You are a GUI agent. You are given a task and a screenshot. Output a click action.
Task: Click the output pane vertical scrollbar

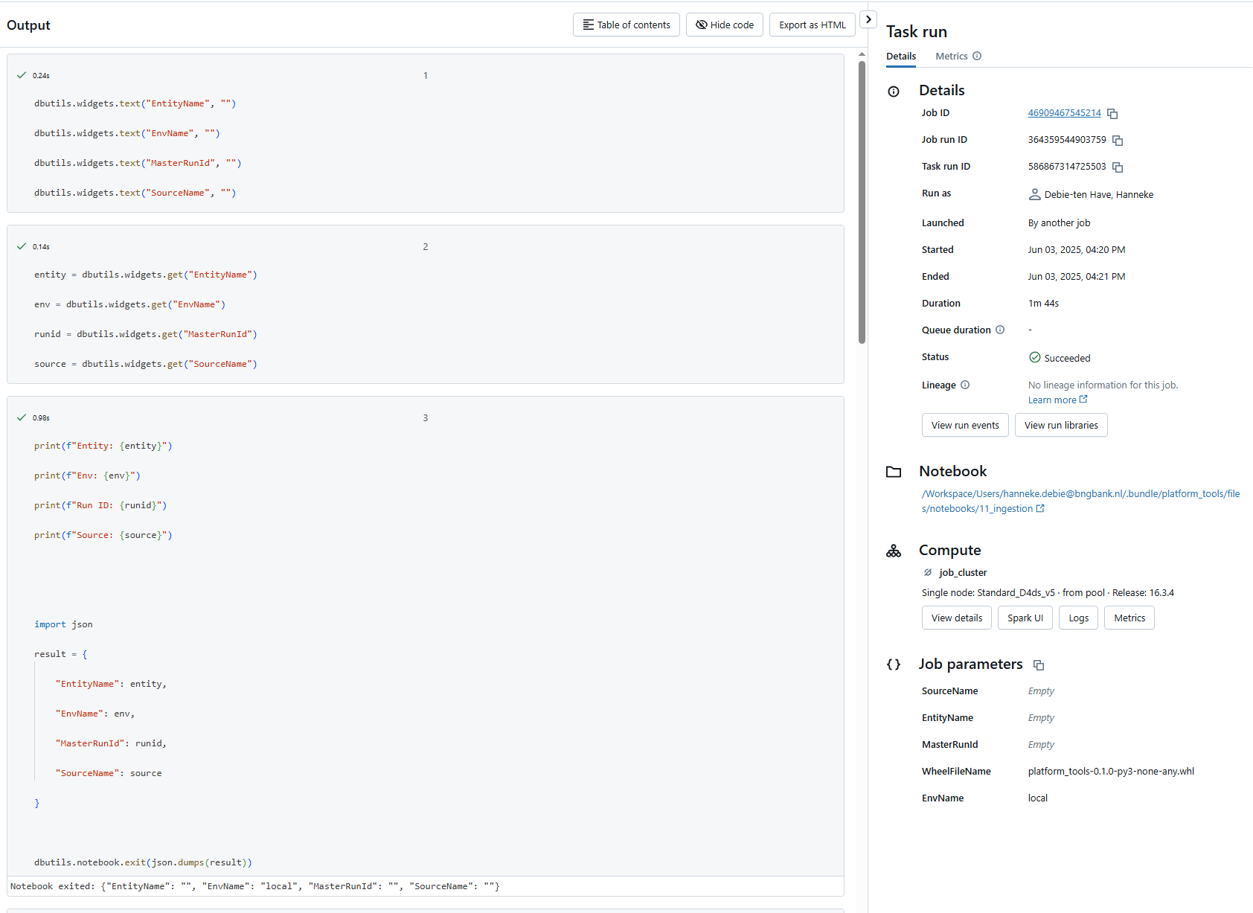coord(862,201)
